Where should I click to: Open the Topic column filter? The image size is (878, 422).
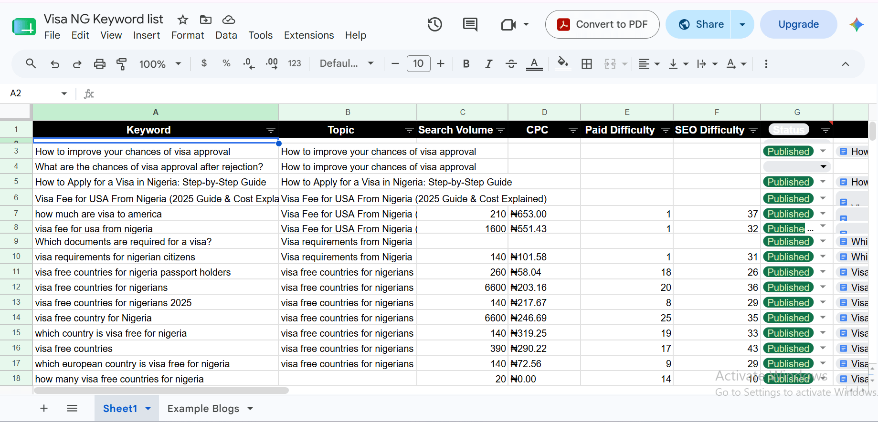click(x=409, y=130)
